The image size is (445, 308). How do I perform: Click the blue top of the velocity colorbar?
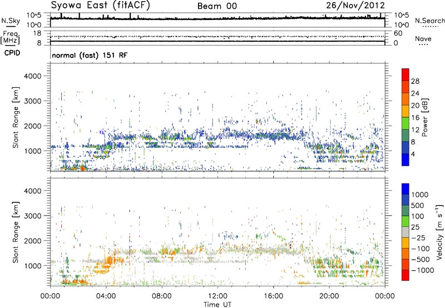coord(406,189)
